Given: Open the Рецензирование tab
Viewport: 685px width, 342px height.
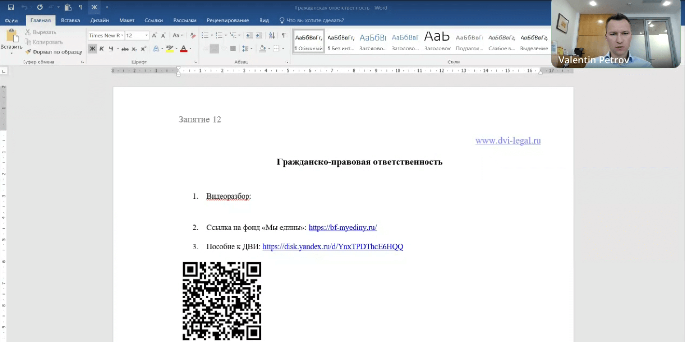Looking at the screenshot, I should (227, 20).
